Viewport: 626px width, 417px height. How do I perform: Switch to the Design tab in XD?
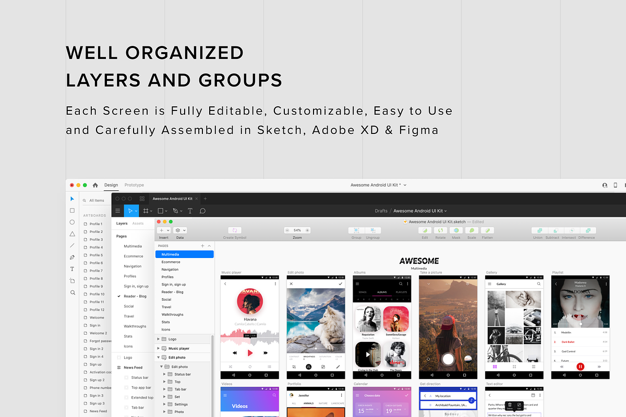coord(111,185)
